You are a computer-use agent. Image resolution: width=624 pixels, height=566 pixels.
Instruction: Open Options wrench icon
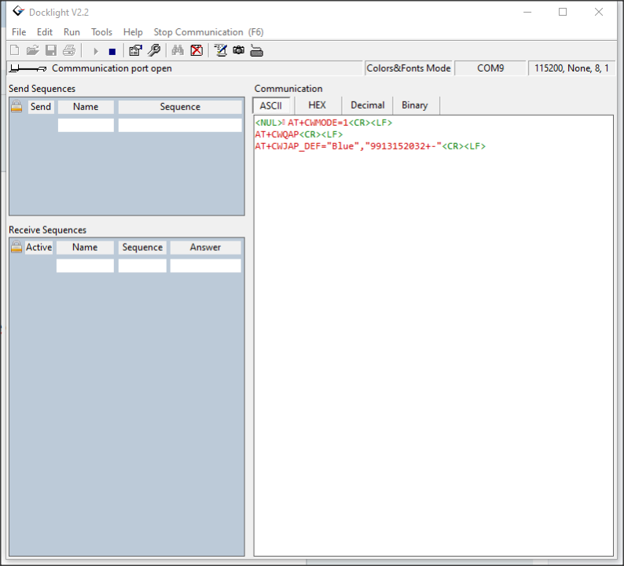[153, 50]
